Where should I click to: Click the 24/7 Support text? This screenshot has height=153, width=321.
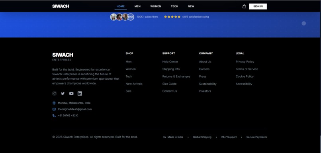pyautogui.click(x=229, y=137)
